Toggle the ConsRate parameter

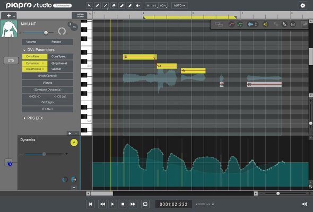pos(34,57)
